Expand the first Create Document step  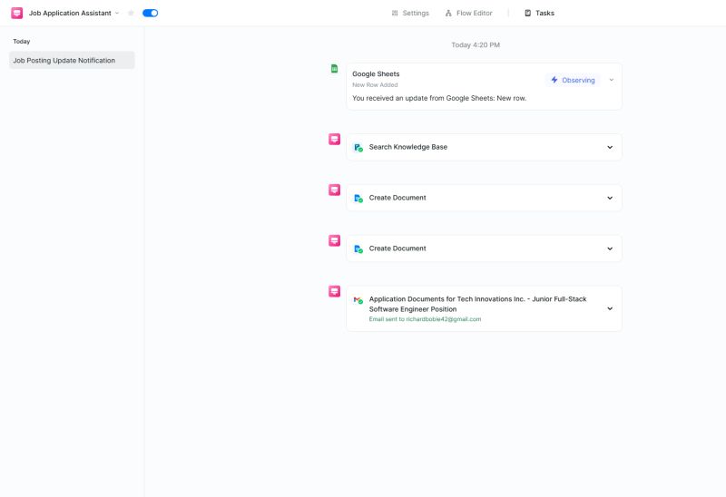pyautogui.click(x=610, y=198)
